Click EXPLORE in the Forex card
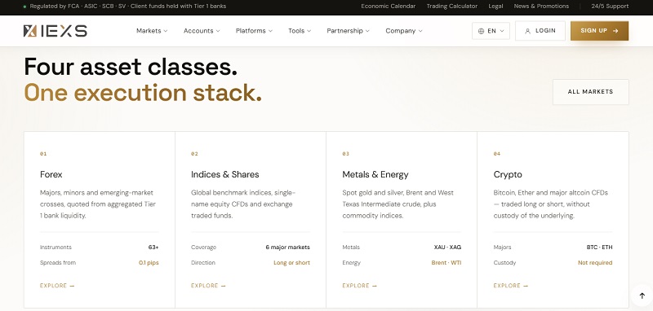The image size is (653, 311). point(57,286)
